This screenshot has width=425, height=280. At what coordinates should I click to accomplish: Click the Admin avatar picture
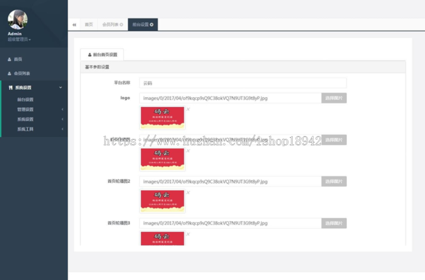point(17,19)
